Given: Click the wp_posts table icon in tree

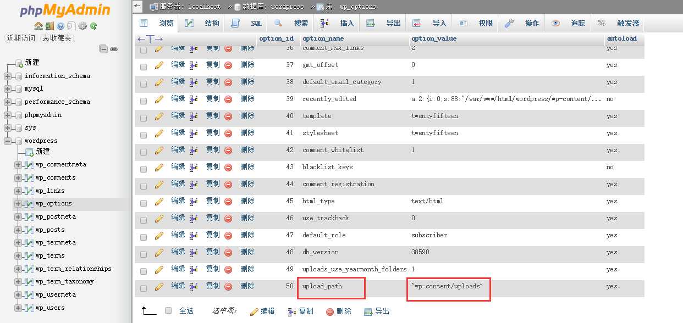Looking at the screenshot, I should click(29, 230).
